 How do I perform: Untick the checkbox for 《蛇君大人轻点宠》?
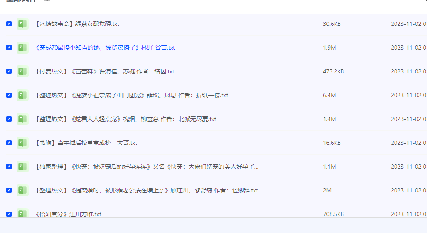(x=9, y=119)
